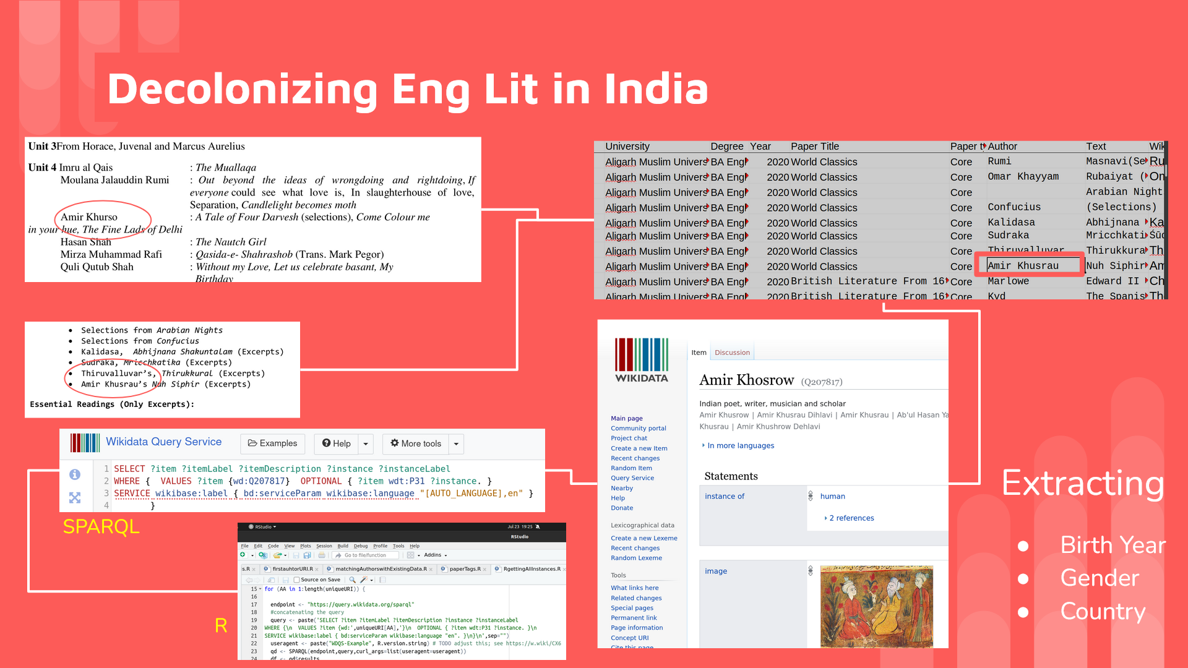1188x668 pixels.
Task: Open the Session menu in RStudio
Action: (324, 546)
